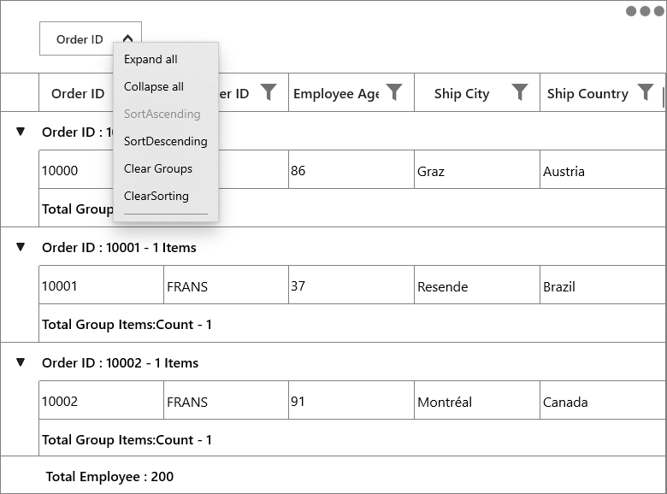Image resolution: width=667 pixels, height=494 pixels.
Task: Click Clear Groups in the menu
Action: 158,168
